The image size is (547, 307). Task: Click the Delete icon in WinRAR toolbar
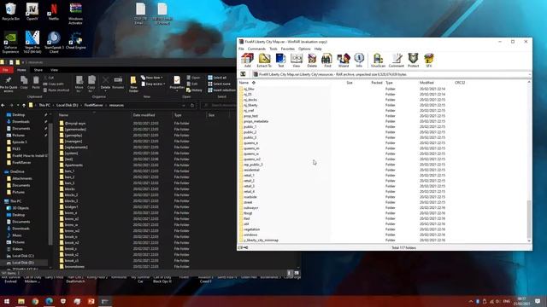312,60
